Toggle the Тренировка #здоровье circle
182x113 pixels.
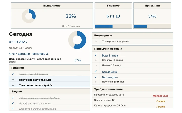tap(96, 41)
